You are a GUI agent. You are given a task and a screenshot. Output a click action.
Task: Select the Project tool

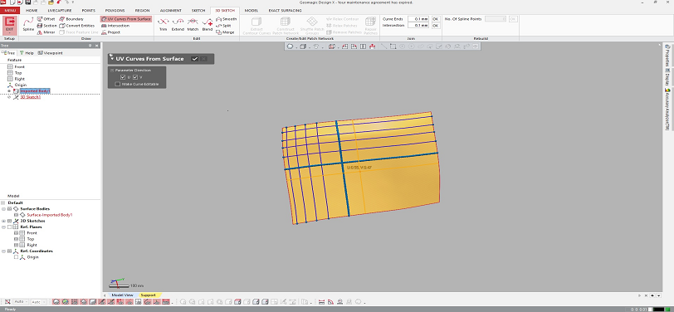111,32
